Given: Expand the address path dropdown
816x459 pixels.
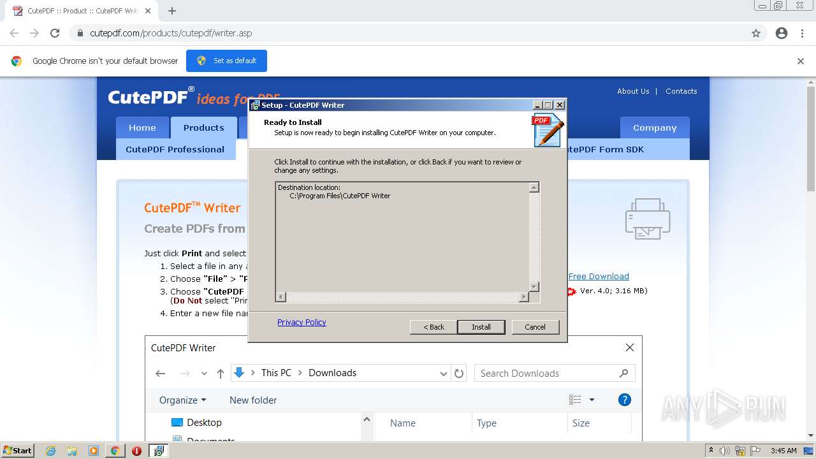Looking at the screenshot, I should point(444,374).
